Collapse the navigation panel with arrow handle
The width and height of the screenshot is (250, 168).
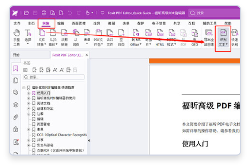pyautogui.click(x=89, y=141)
